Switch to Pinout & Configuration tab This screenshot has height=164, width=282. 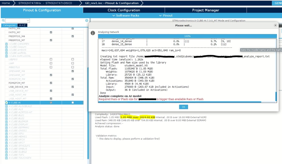click(42, 10)
